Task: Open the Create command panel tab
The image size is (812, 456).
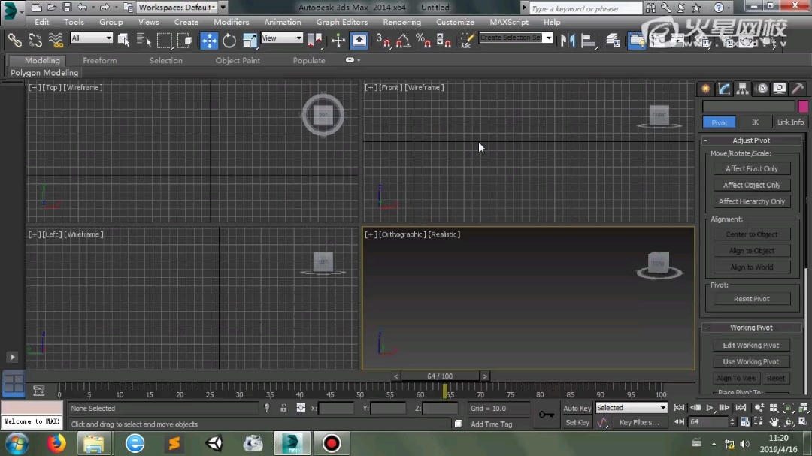Action: coord(706,89)
